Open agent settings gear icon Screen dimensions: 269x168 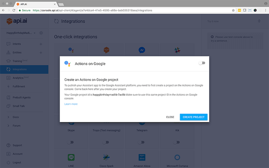pyautogui.click(x=41, y=33)
